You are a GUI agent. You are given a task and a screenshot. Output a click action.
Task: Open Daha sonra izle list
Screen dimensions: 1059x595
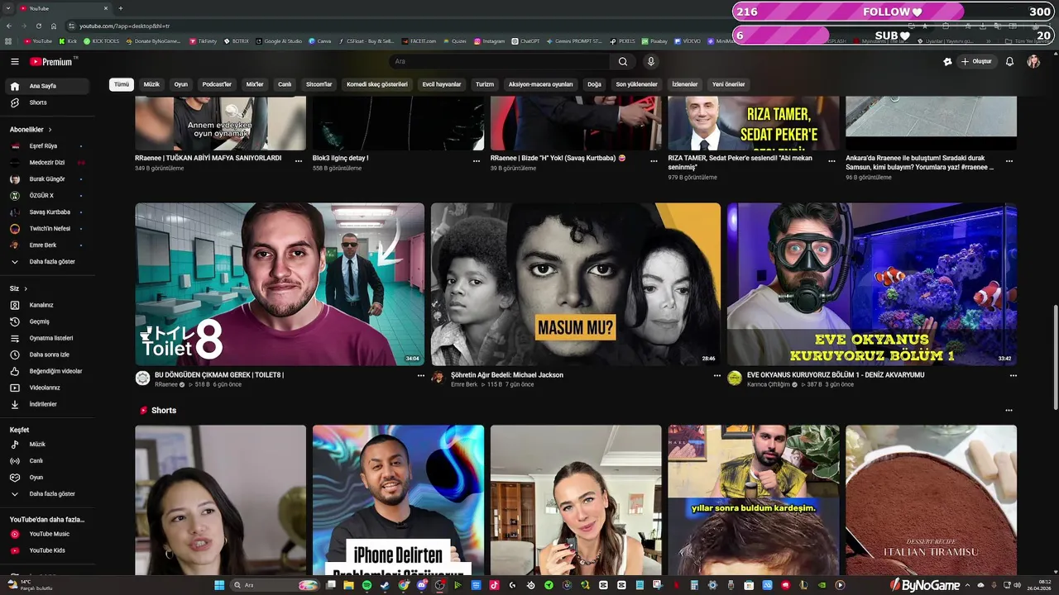(x=47, y=355)
